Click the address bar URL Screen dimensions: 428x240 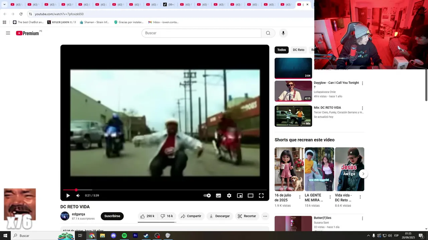pyautogui.click(x=59, y=14)
